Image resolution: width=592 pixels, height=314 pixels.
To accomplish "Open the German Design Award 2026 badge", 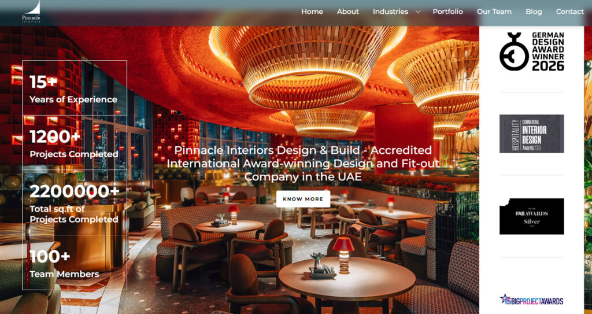I will [532, 51].
